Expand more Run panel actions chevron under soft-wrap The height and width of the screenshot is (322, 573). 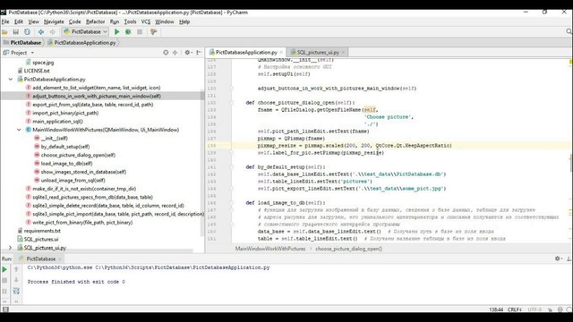click(x=16, y=301)
